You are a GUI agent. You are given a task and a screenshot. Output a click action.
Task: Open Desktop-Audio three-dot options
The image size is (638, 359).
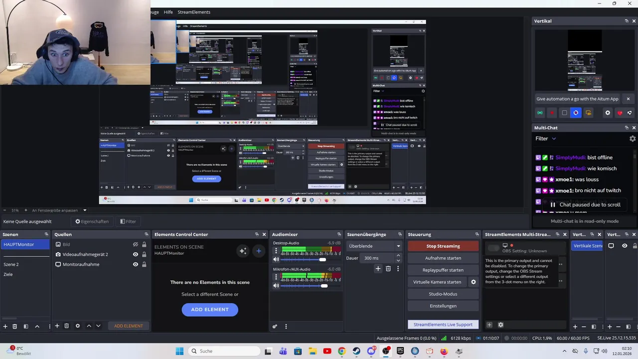276,251
